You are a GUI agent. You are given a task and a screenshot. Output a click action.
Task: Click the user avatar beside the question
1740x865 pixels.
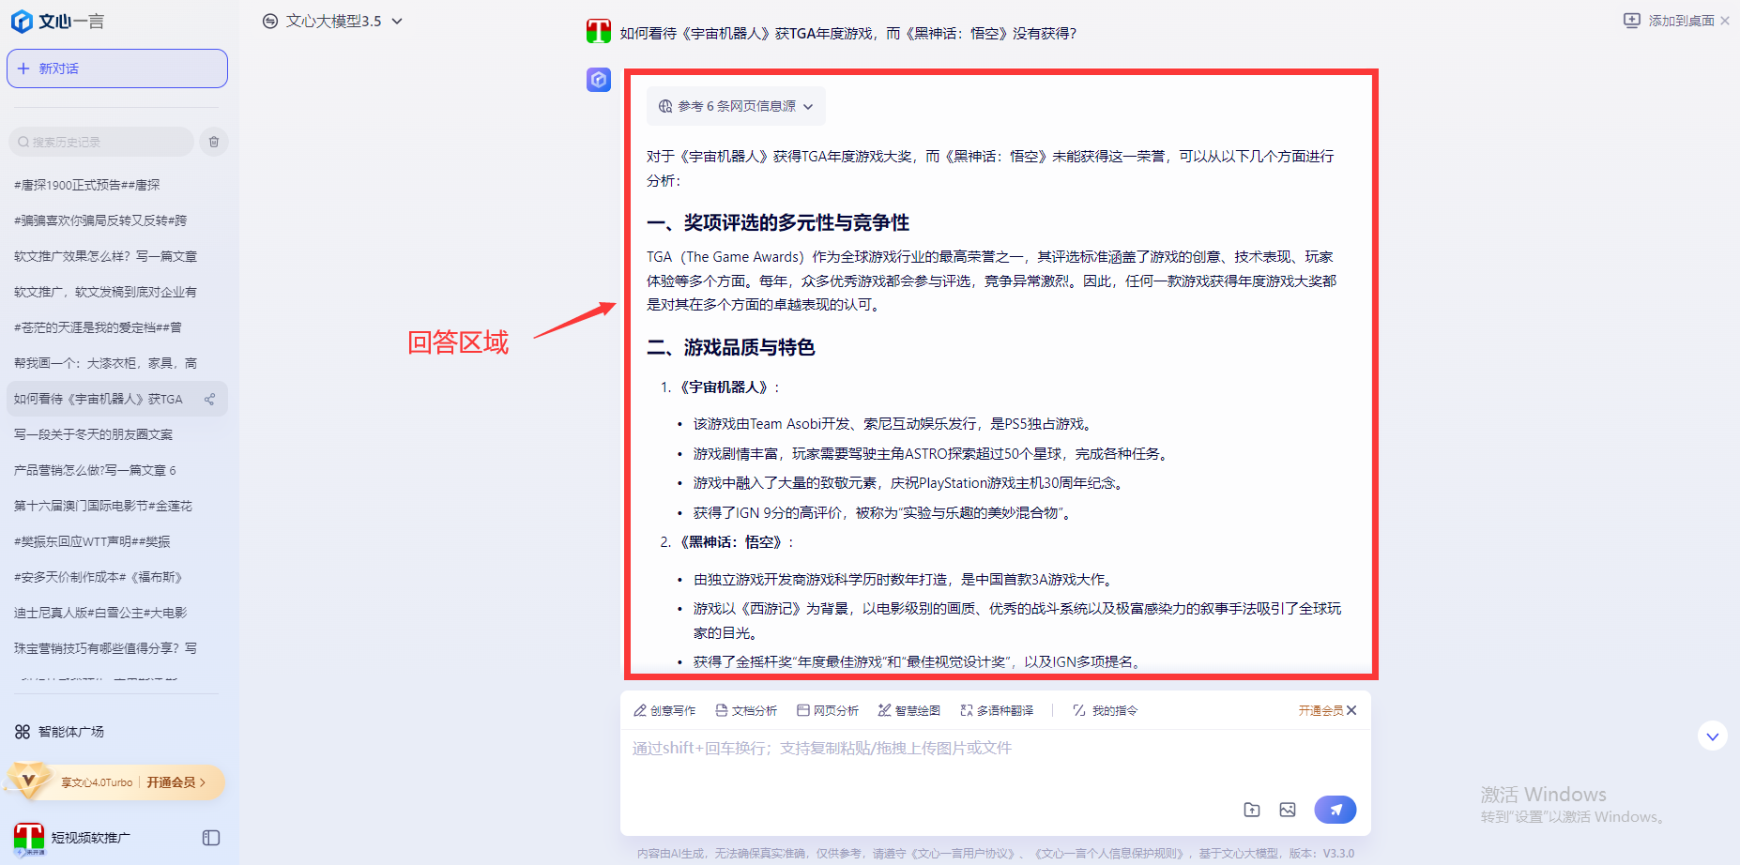click(x=599, y=32)
